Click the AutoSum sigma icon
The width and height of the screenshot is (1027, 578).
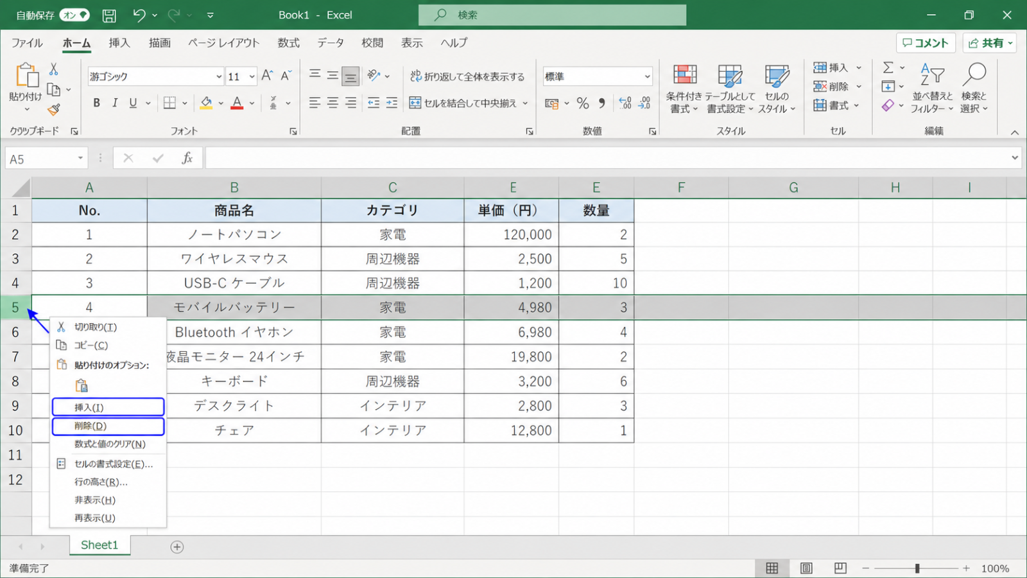888,67
